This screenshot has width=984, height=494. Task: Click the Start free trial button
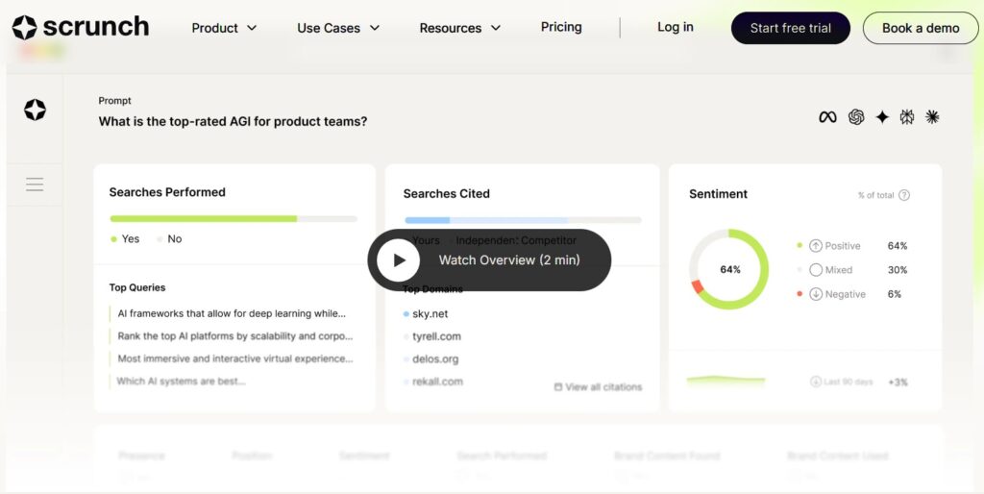[x=790, y=28]
